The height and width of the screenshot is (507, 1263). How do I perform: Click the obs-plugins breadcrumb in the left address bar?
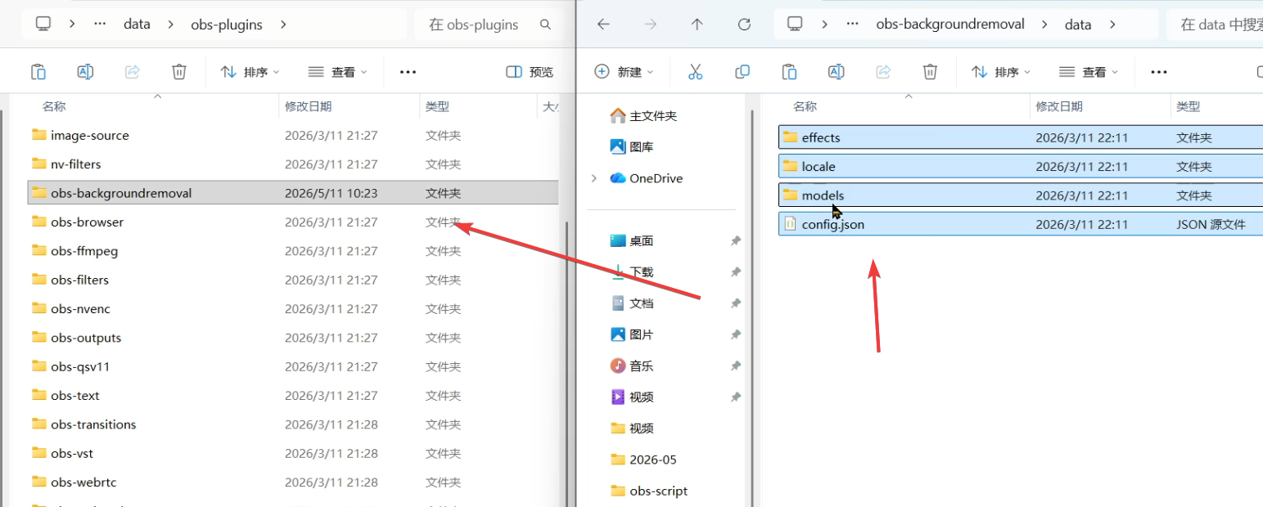coord(227,25)
